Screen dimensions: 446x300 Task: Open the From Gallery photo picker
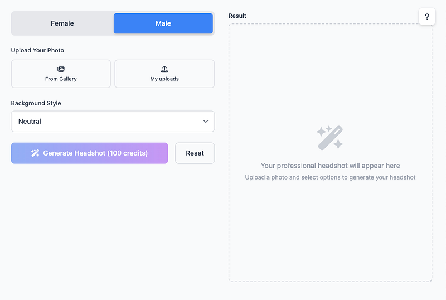click(x=61, y=74)
